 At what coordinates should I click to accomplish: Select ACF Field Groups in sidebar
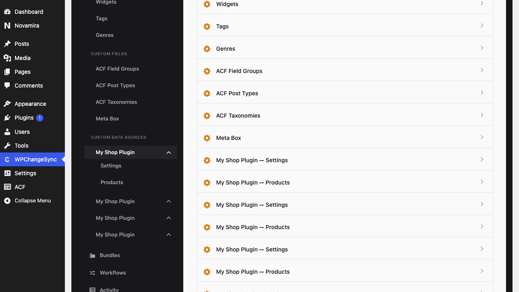117,69
